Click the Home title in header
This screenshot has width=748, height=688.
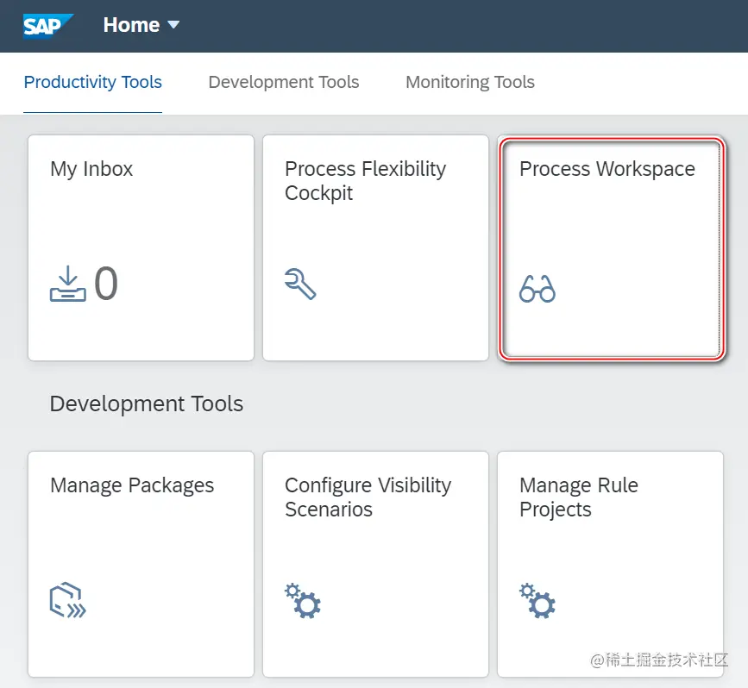point(130,25)
